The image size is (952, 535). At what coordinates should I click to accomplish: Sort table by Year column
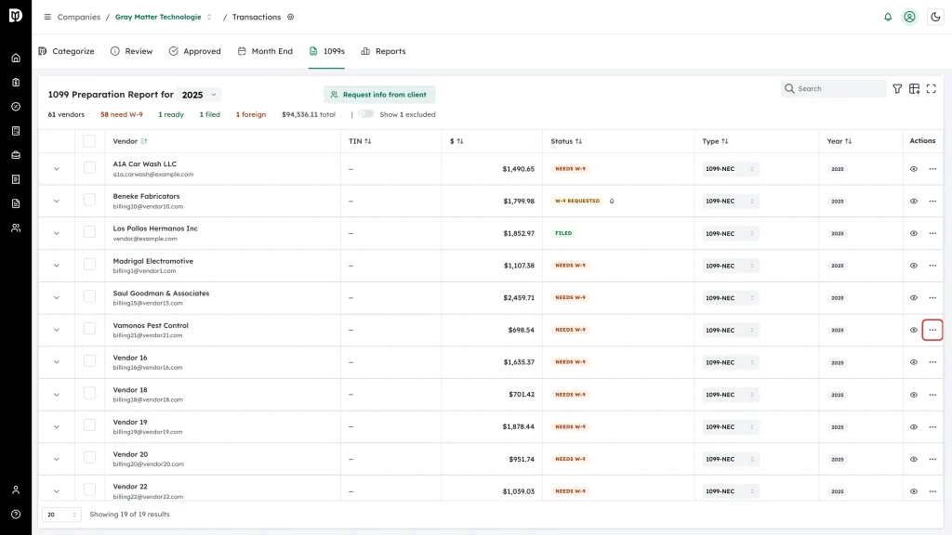click(x=840, y=141)
